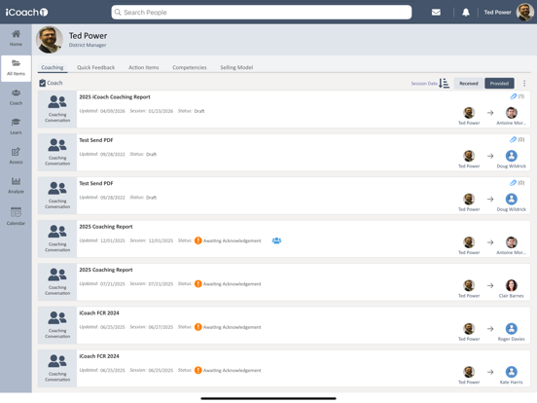This screenshot has height=403, width=537.
Task: Click group icon on 12/01/2025 coaching report
Action: (276, 240)
